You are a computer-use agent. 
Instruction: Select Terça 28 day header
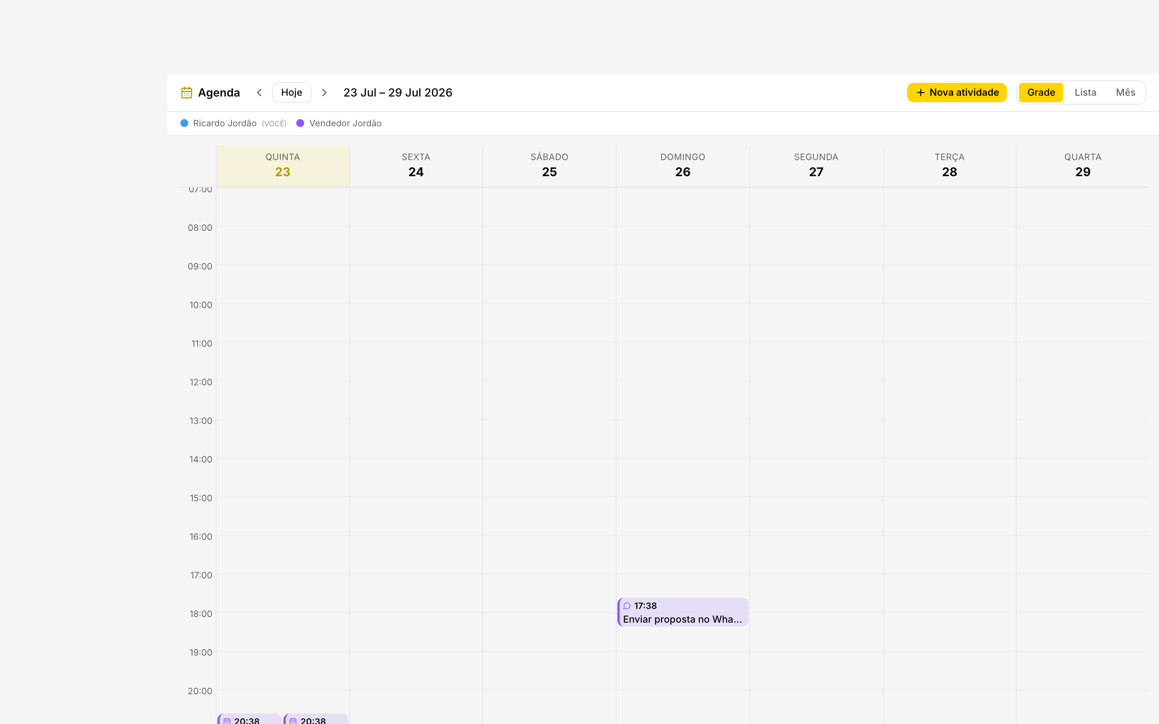click(949, 166)
